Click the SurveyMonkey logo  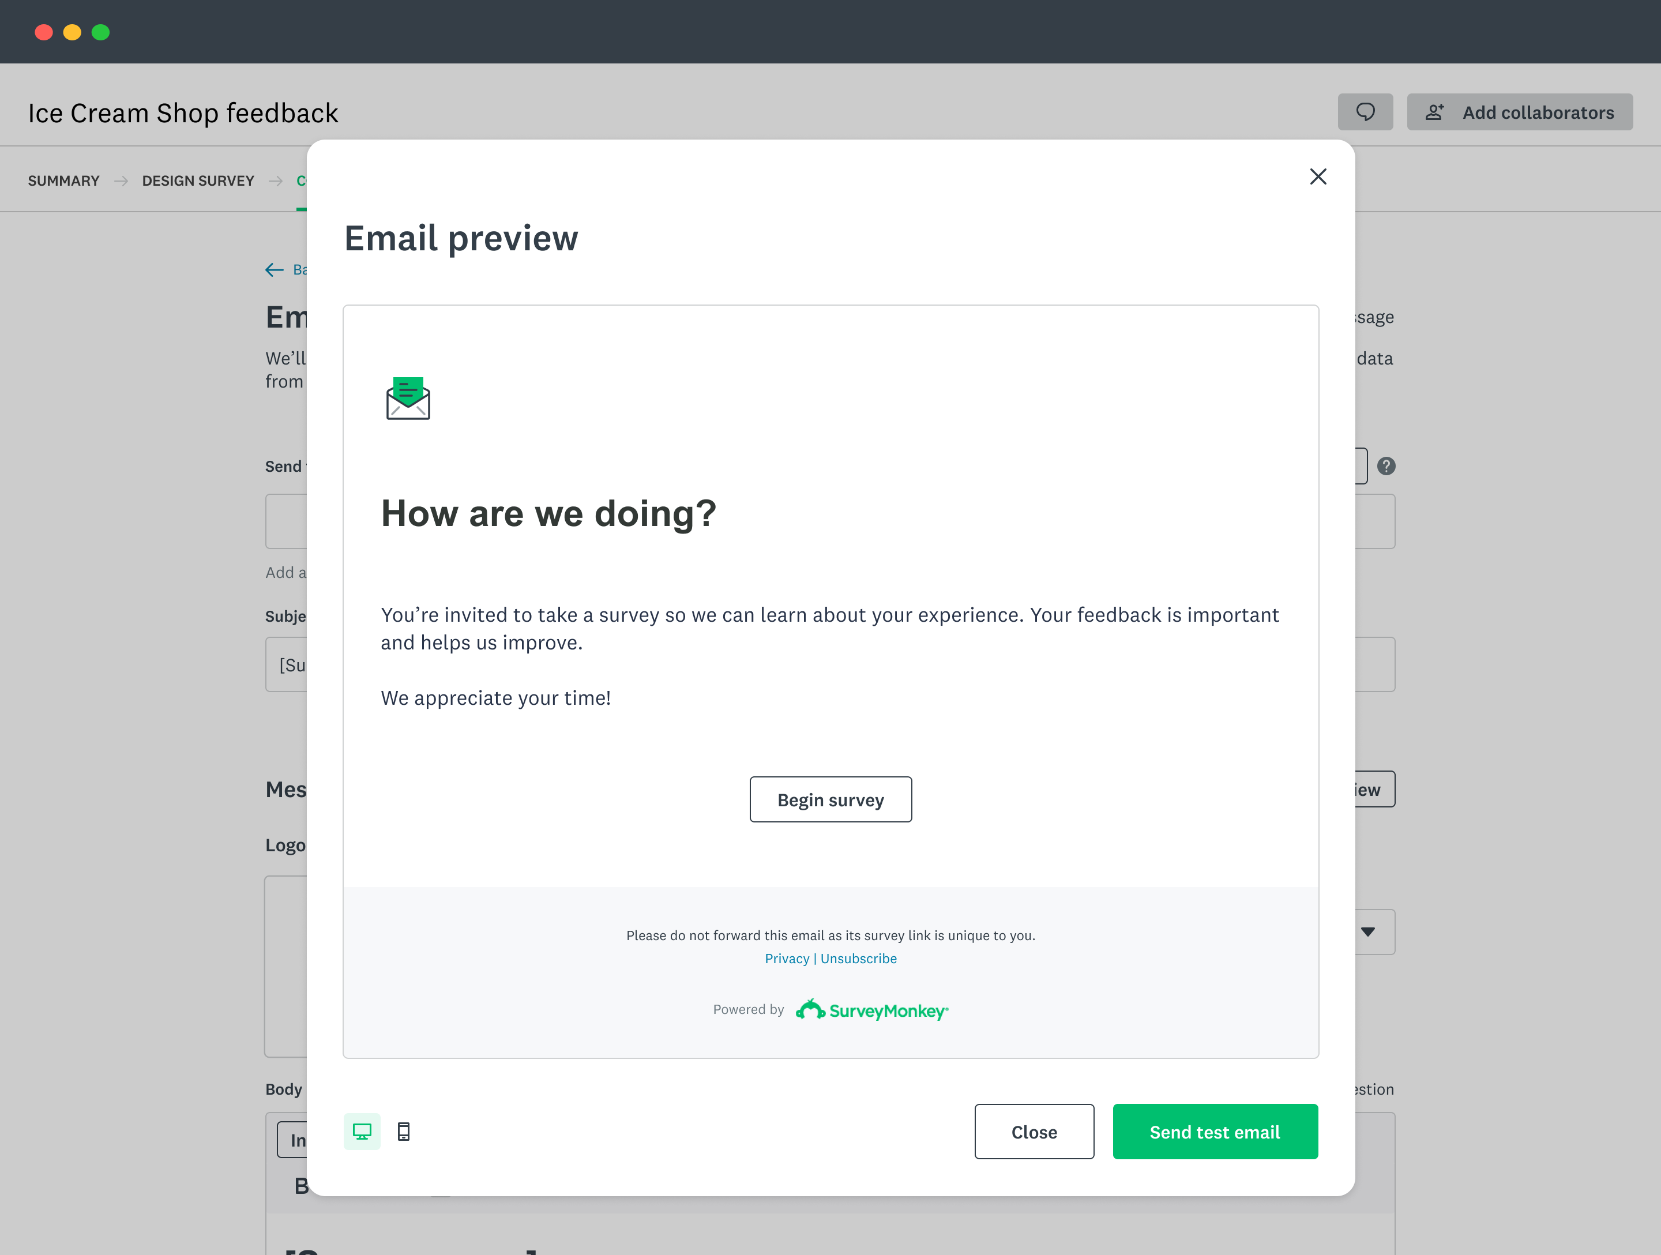[872, 1010]
